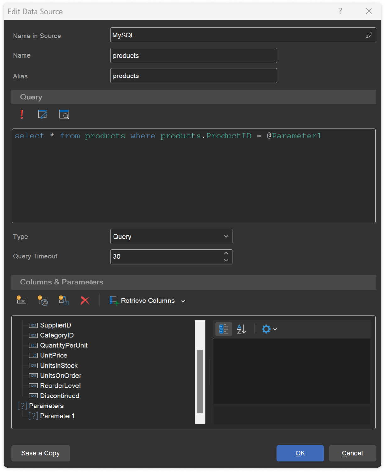Run the query with the red exclamation icon
This screenshot has height=472, width=385.
point(22,114)
